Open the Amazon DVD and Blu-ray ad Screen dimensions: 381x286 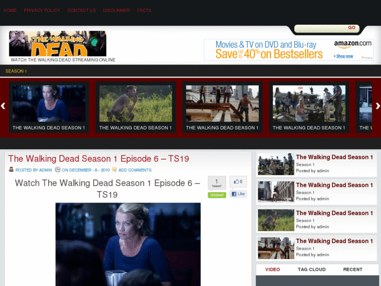[288, 50]
